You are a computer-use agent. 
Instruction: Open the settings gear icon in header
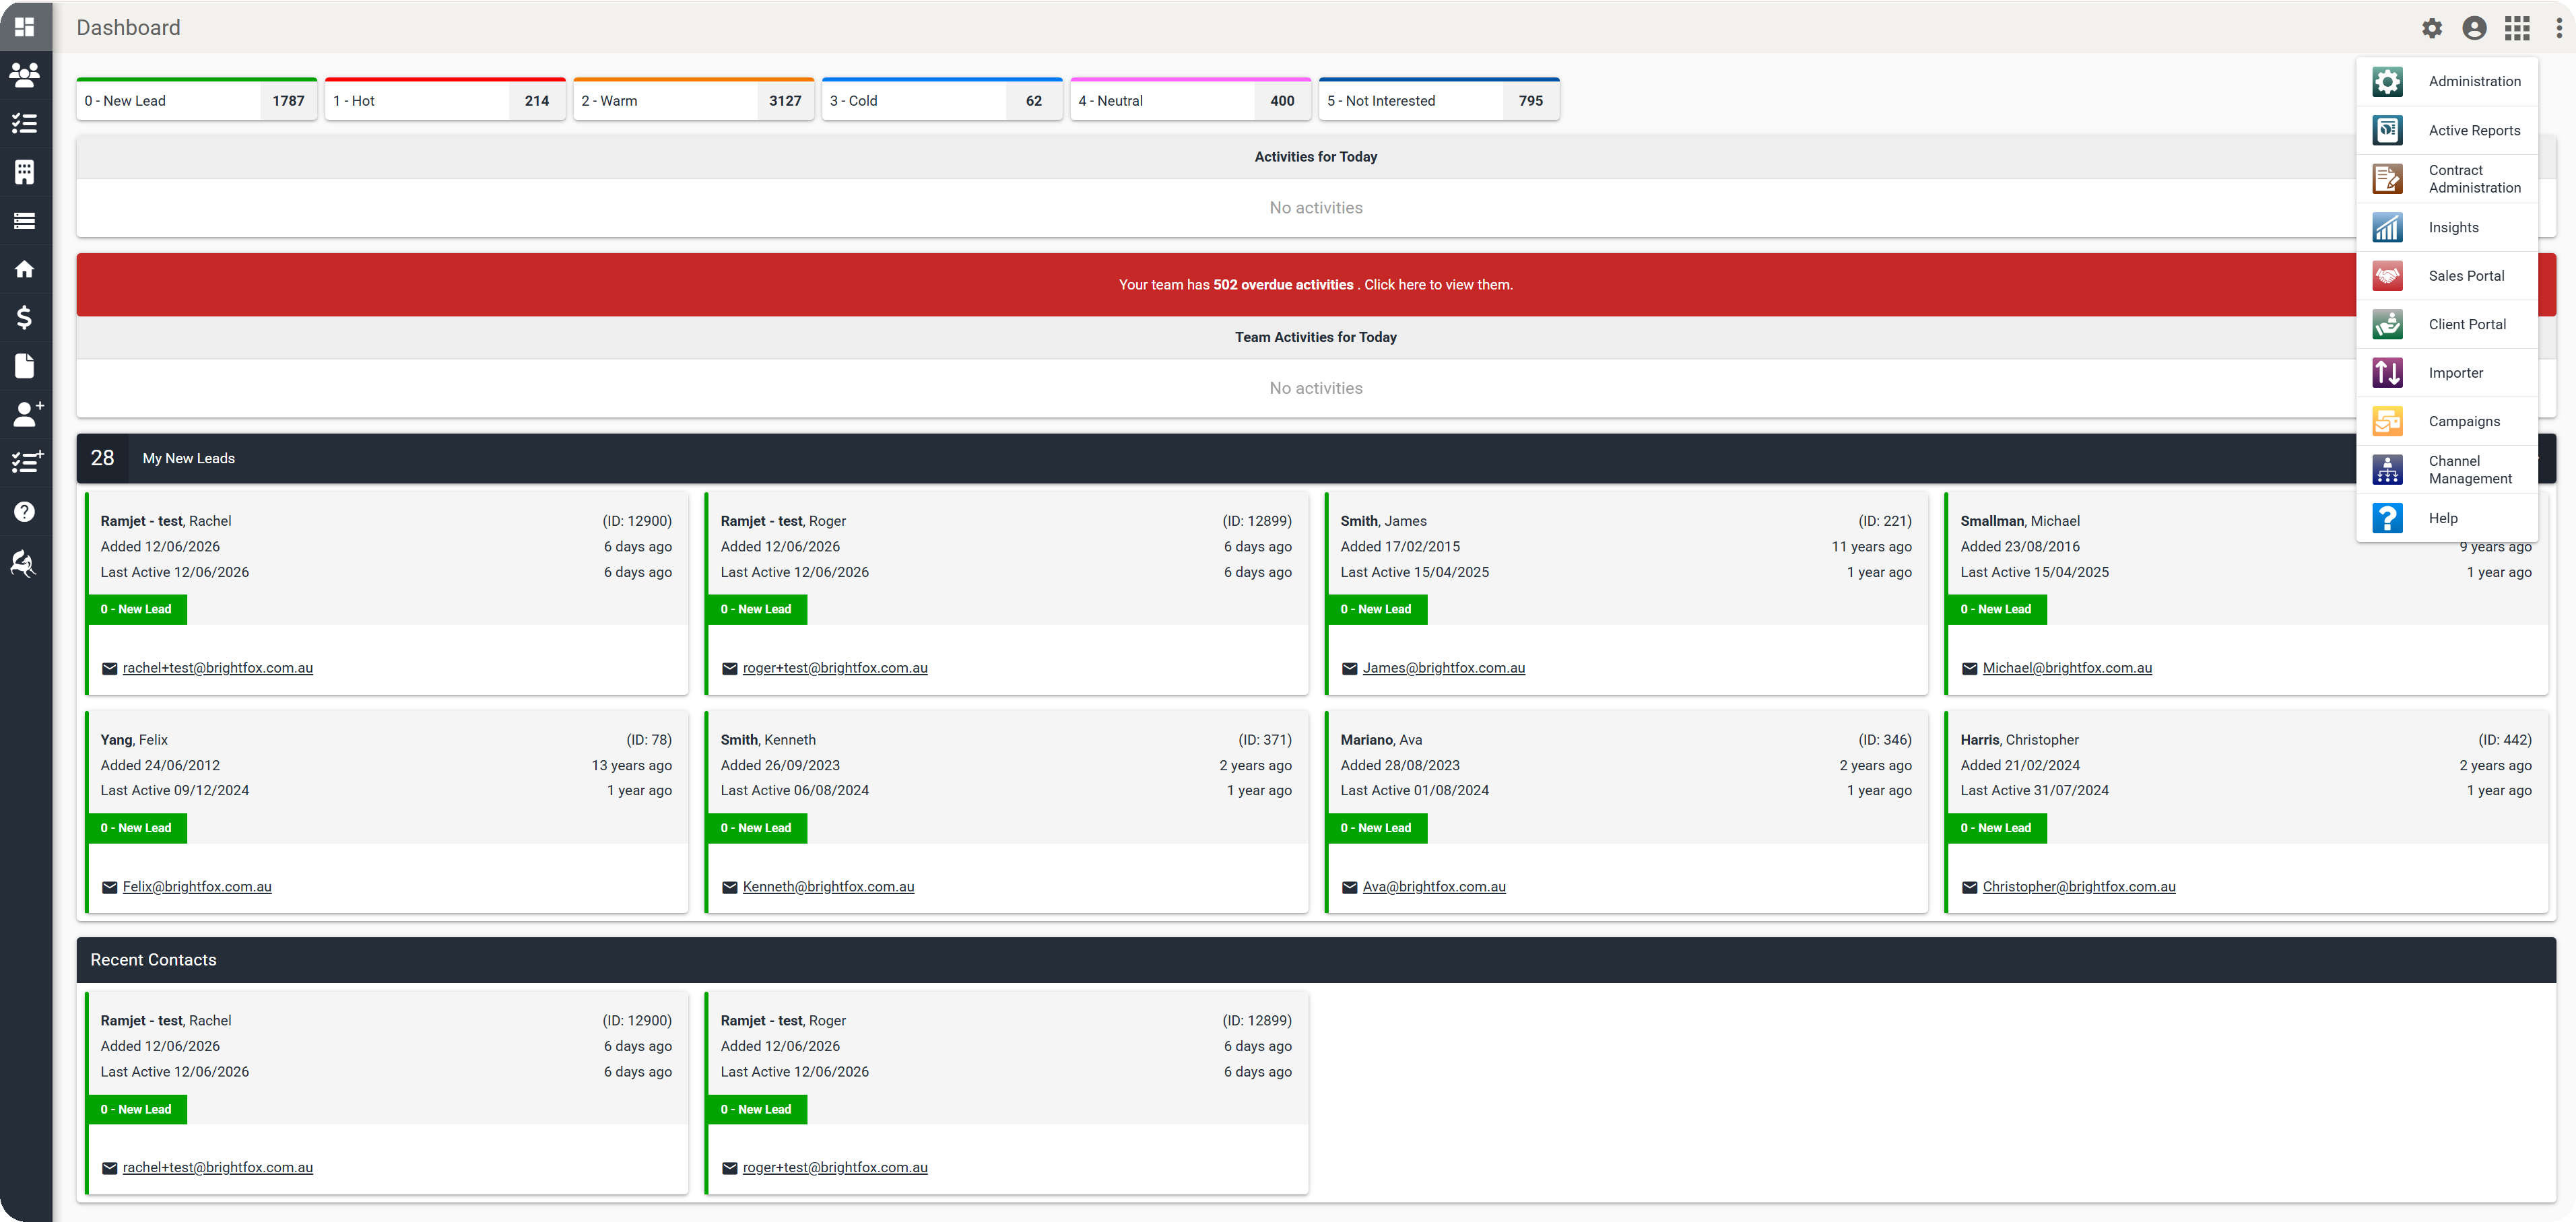pos(2431,28)
